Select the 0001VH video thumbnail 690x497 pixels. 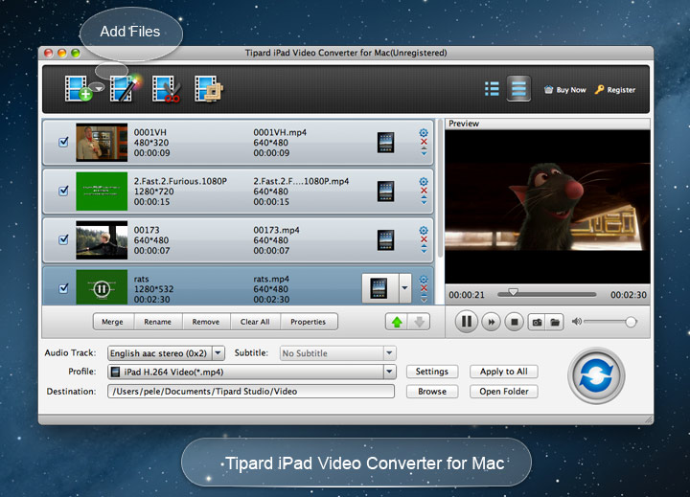(x=102, y=142)
